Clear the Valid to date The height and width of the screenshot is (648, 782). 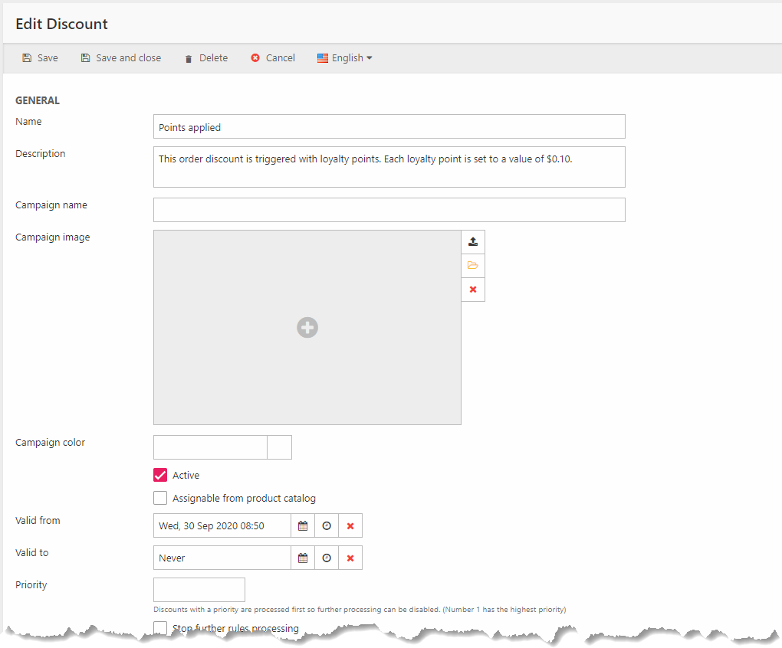pyautogui.click(x=350, y=558)
